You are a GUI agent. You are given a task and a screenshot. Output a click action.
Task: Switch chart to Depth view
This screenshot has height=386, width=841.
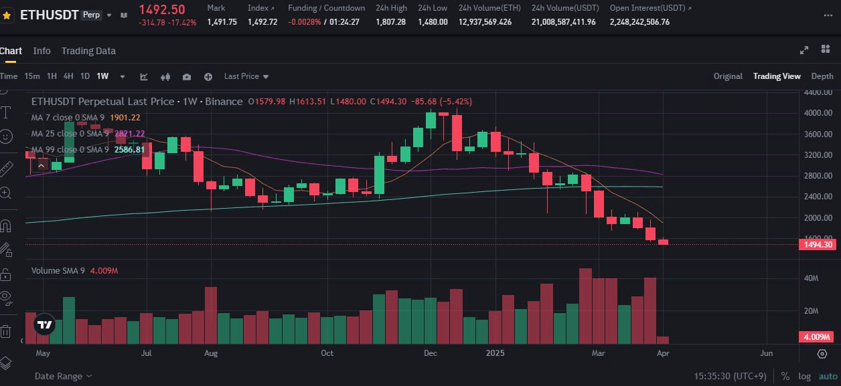822,76
